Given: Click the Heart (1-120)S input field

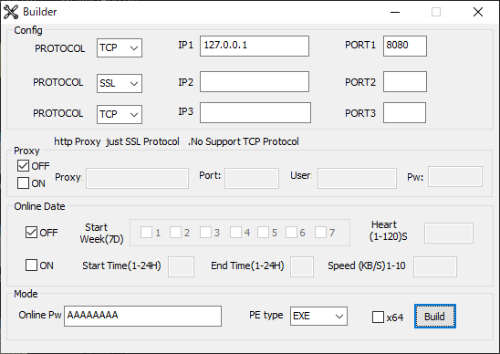Looking at the screenshot, I should coord(449,234).
